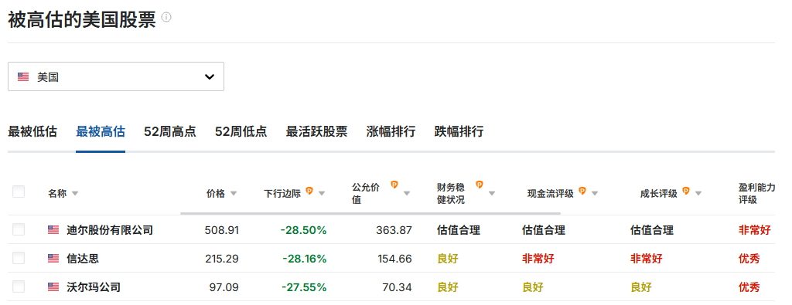
Task: Tick the checkbox for 沃尔玛公司 row
Action: click(x=19, y=286)
